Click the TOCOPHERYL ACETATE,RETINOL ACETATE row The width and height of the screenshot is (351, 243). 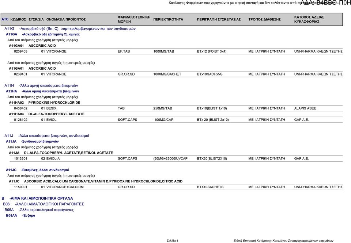coord(61,153)
